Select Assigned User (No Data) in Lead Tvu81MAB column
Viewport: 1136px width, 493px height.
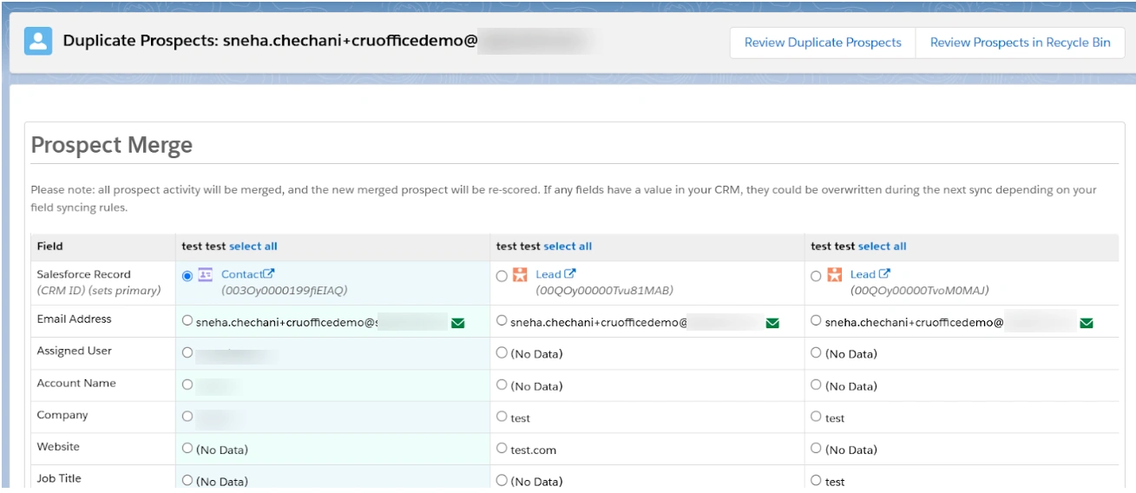coord(502,353)
